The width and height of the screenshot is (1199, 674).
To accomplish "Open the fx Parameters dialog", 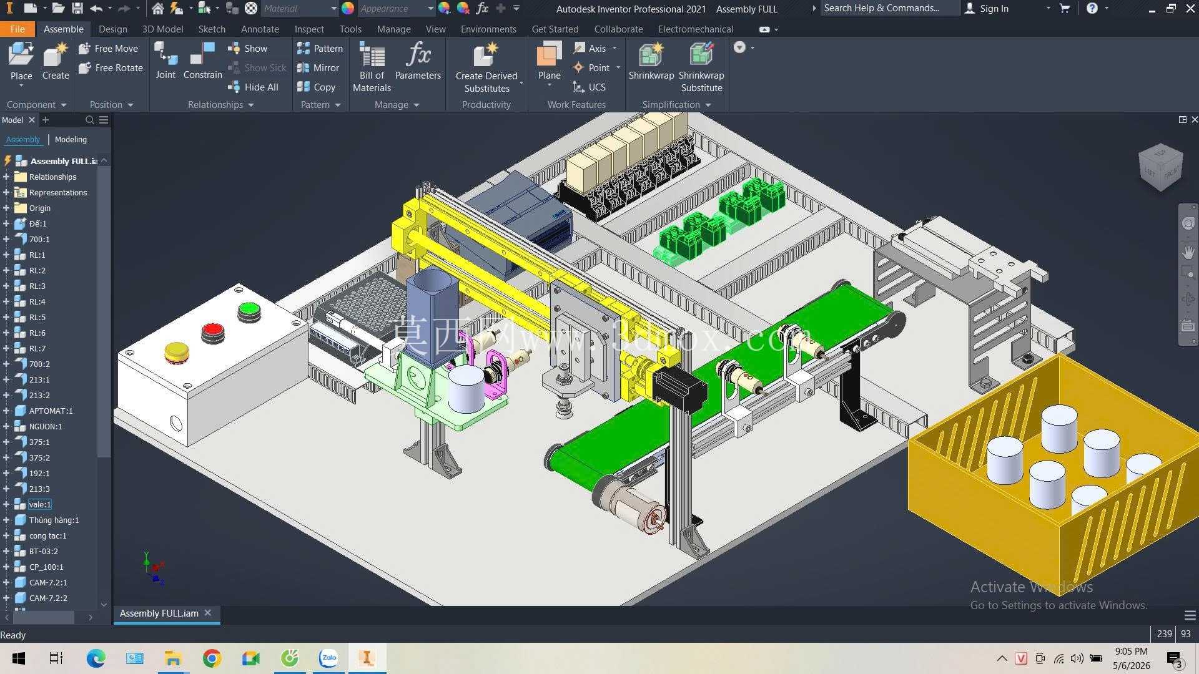I will [418, 61].
